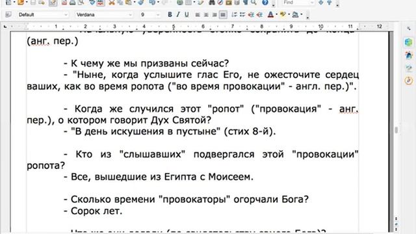Toggle Underline formatting button
Image resolution: width=416 pixels, height=234 pixels.
click(187, 14)
